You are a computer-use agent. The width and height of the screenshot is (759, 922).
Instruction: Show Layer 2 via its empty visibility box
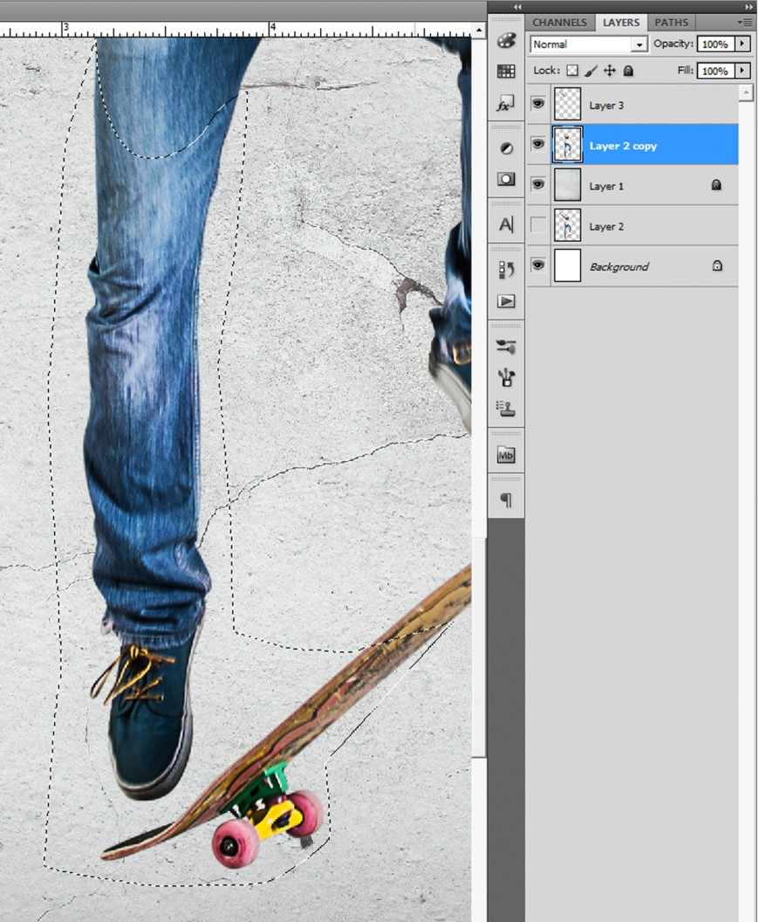point(537,225)
